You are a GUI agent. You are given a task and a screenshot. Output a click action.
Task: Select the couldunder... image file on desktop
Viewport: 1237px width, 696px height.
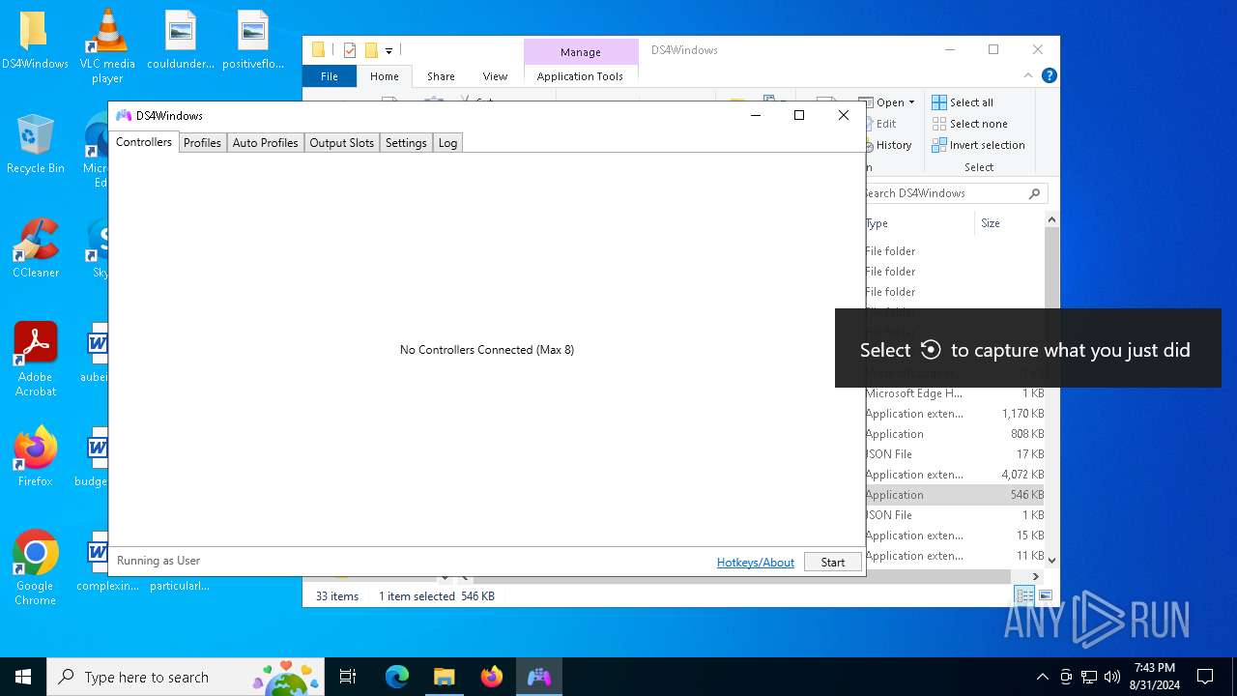tap(181, 41)
